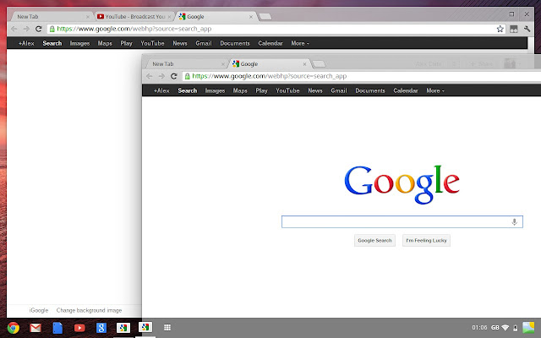
Task: Launch YouTube app from the shelf
Action: click(79, 328)
